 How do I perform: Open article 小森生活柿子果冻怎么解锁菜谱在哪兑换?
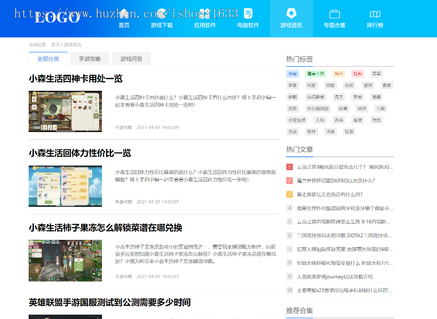[x=105, y=228]
